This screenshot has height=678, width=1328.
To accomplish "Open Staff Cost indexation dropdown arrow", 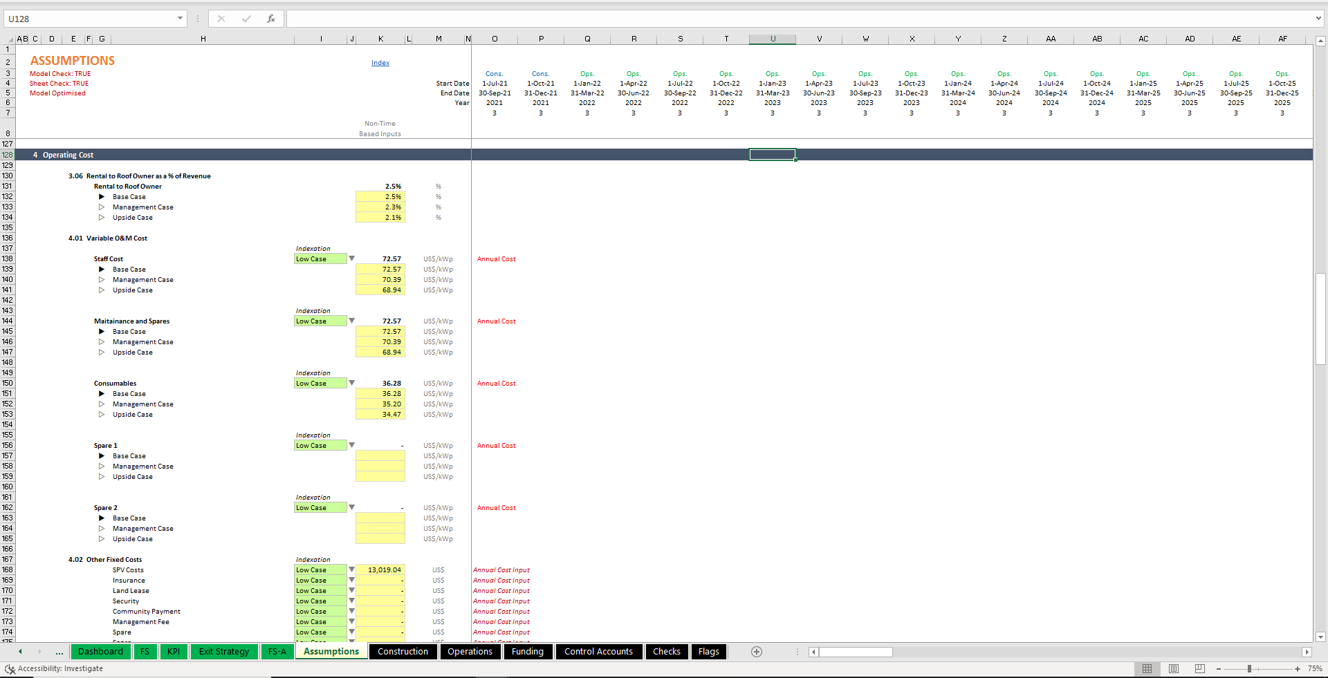I will click(351, 258).
